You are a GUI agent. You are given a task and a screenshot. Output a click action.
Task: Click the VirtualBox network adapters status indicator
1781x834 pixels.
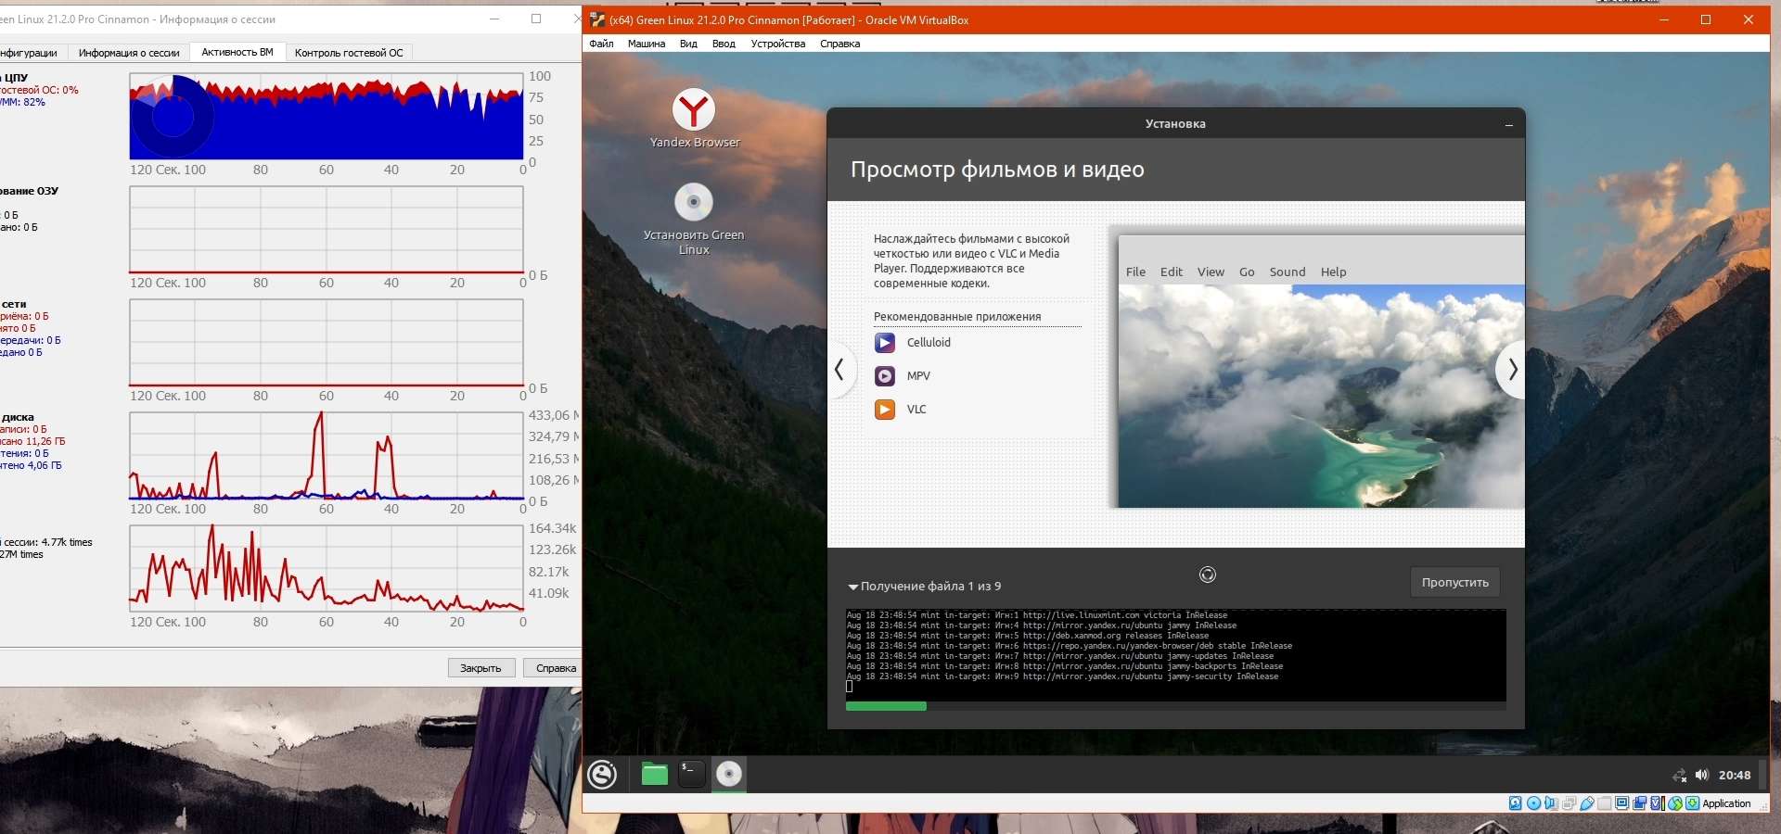(x=1569, y=803)
